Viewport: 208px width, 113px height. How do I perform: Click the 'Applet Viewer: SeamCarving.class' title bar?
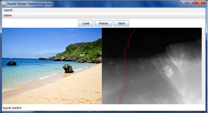tap(30, 4)
